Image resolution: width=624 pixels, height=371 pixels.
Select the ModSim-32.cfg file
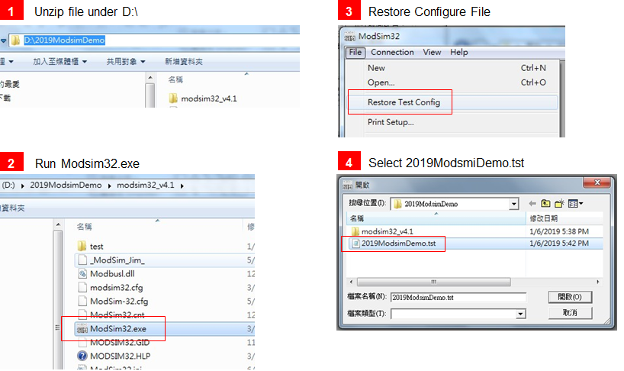118,302
